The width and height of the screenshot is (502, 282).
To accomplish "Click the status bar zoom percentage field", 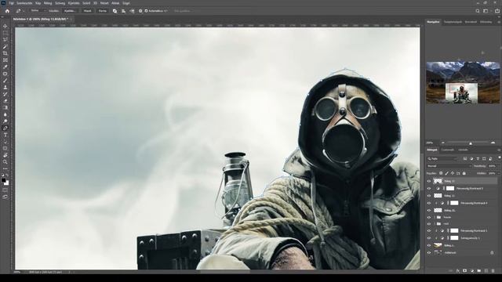I will [x=17, y=272].
